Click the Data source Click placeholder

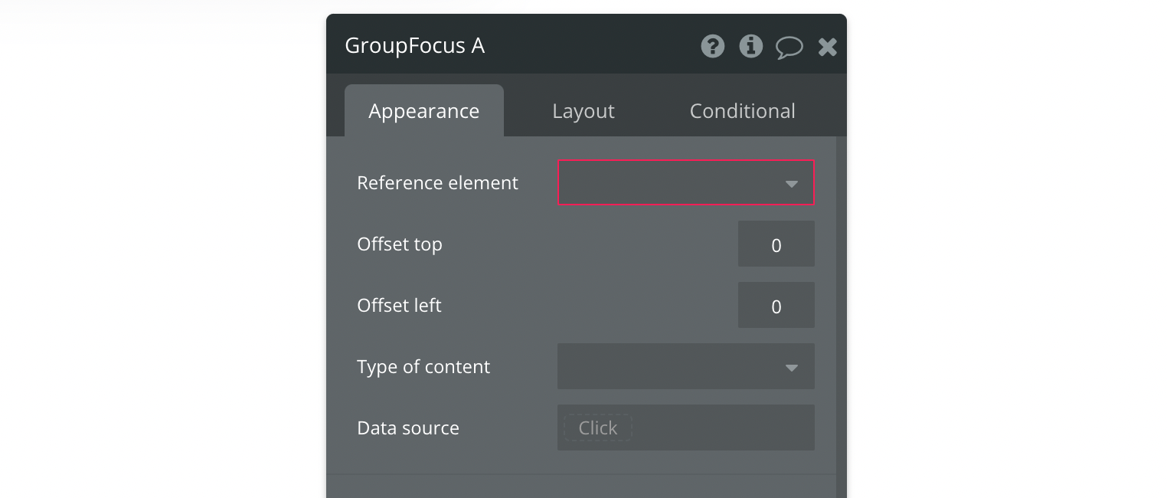(598, 428)
